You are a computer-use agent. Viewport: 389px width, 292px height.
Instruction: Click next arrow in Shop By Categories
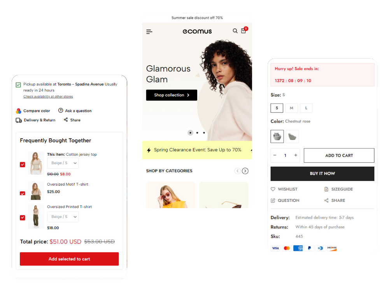coord(245,171)
